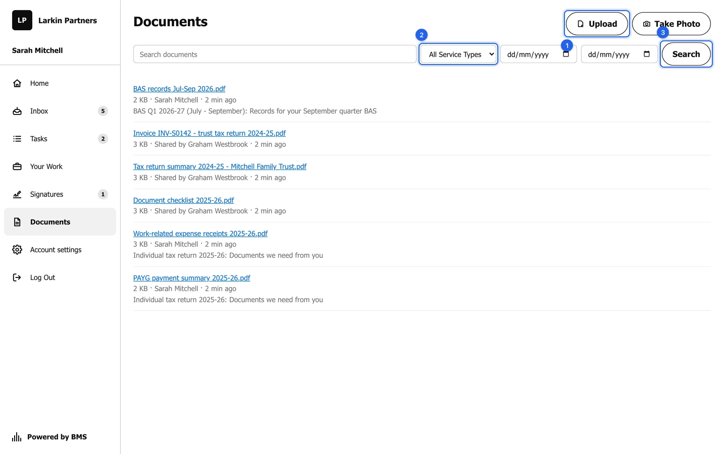Viewport: 727px width, 454px height.
Task: Click the BAS Q1 2026-27 description text
Action: [x=255, y=111]
